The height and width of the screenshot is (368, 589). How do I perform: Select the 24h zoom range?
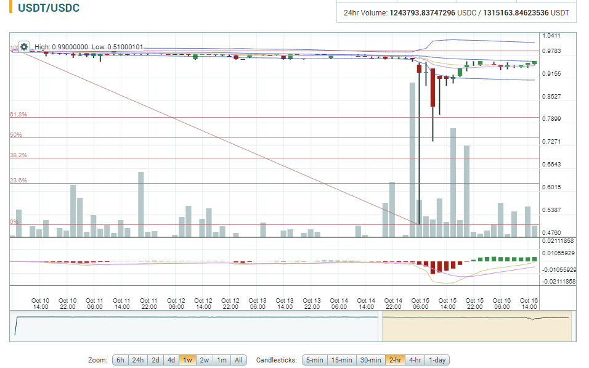click(138, 360)
